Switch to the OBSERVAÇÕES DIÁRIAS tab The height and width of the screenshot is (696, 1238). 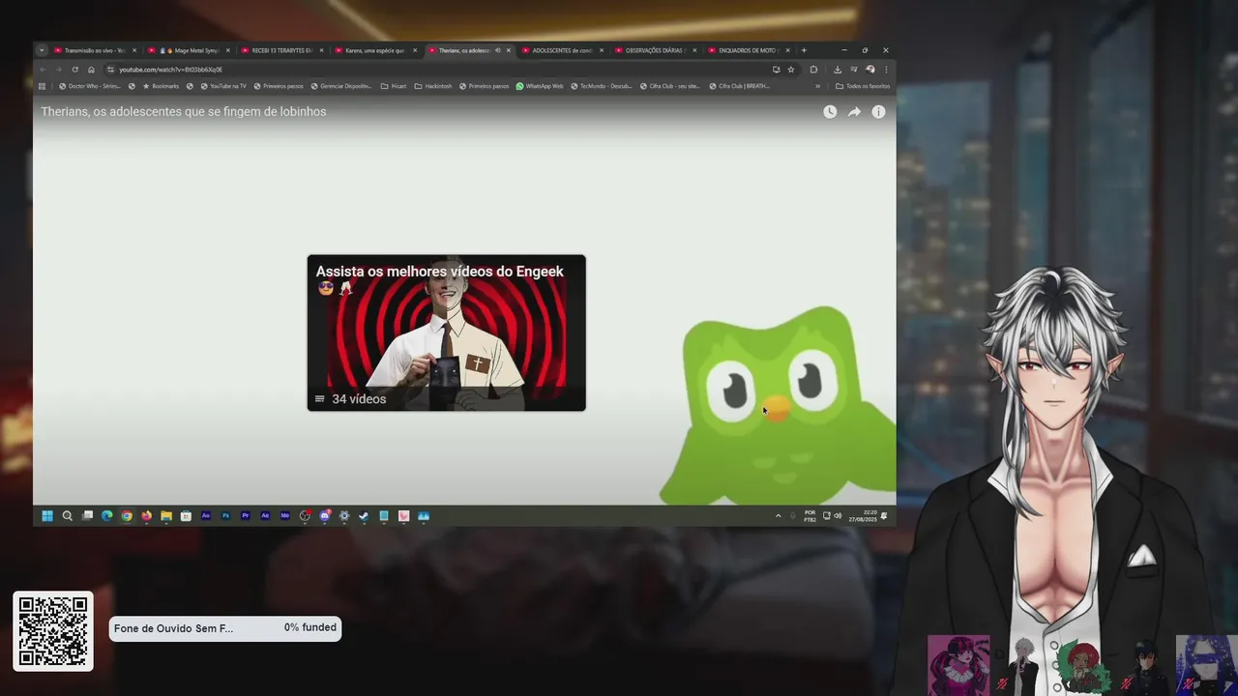coord(655,50)
